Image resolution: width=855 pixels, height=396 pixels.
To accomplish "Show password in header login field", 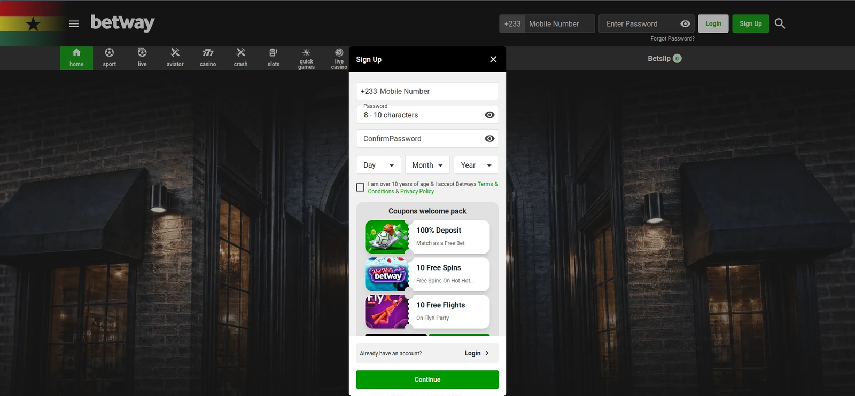I will pos(685,23).
